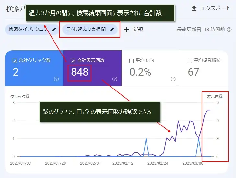The width and height of the screenshot is (236, 178).
Task: Click the エクスポート label
Action: (216, 8)
